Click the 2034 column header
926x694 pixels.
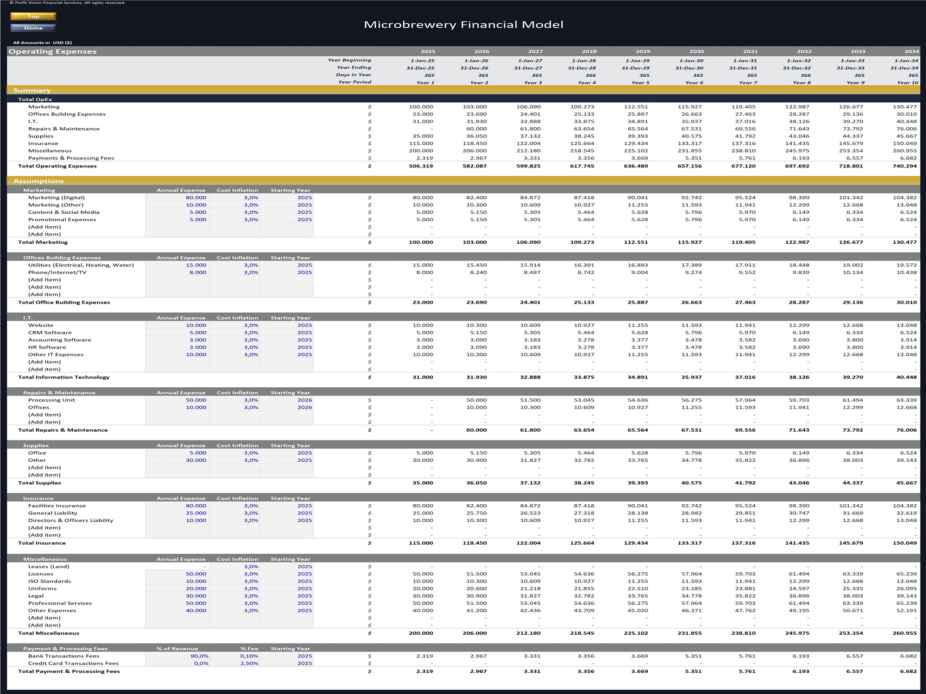pyautogui.click(x=912, y=51)
